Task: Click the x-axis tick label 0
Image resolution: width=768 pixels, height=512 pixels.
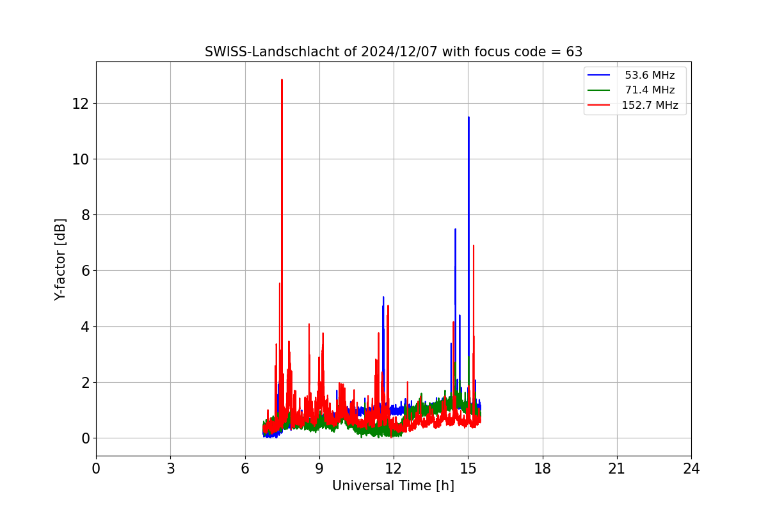Action: pyautogui.click(x=96, y=468)
